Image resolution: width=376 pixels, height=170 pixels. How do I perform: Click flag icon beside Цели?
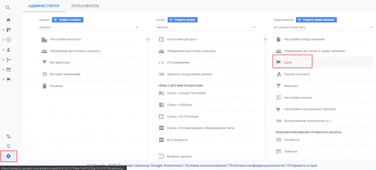coord(278,62)
